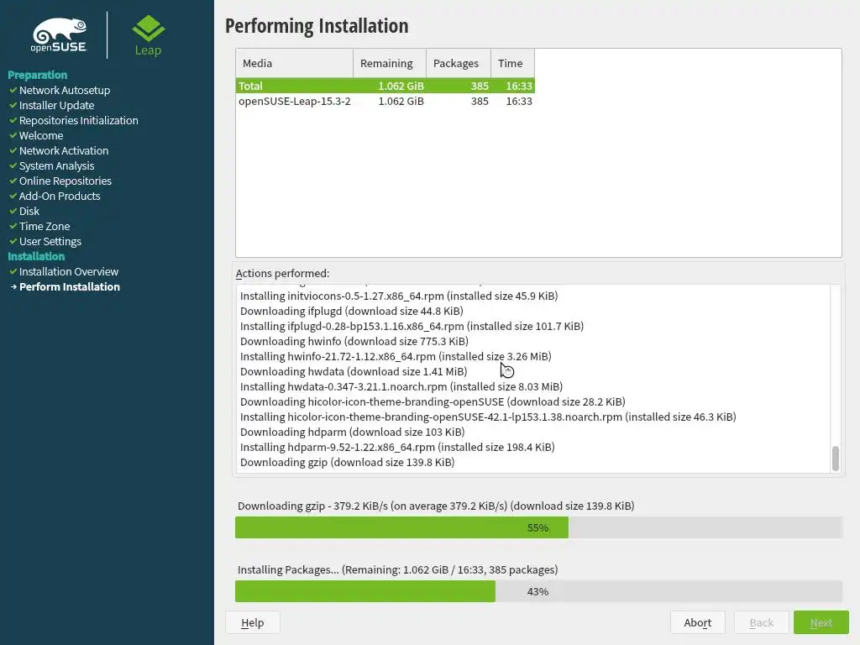The width and height of the screenshot is (860, 645).
Task: Click the Network Autosetup step label
Action: click(65, 90)
